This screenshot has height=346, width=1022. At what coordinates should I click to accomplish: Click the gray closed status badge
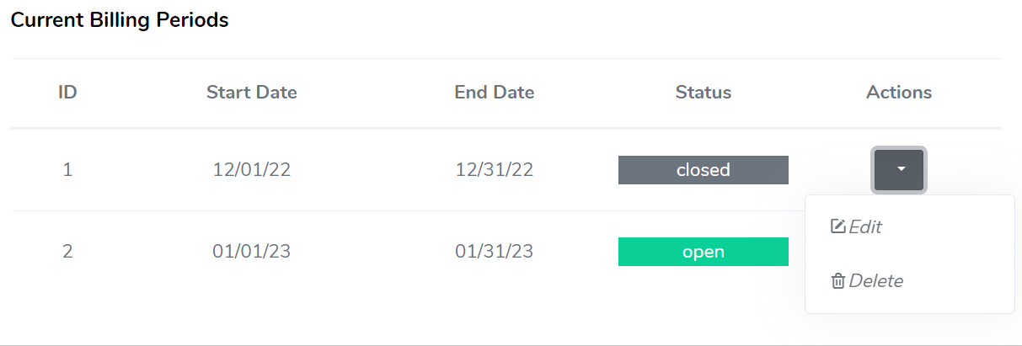click(703, 170)
